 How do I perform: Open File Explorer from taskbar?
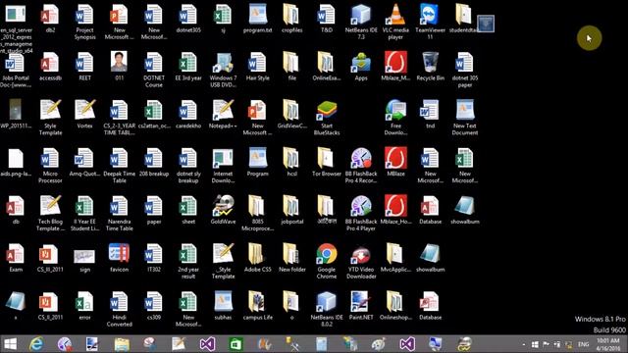click(122, 344)
